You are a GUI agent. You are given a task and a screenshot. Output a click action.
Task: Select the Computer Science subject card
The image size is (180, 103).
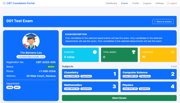(148, 74)
